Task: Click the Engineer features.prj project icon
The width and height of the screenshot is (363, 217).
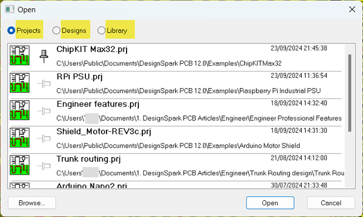Action: (20, 110)
